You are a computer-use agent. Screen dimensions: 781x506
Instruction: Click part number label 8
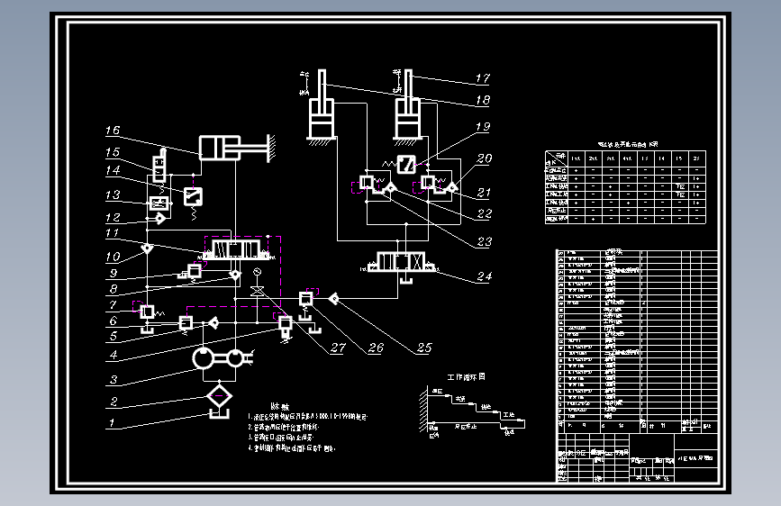point(114,289)
